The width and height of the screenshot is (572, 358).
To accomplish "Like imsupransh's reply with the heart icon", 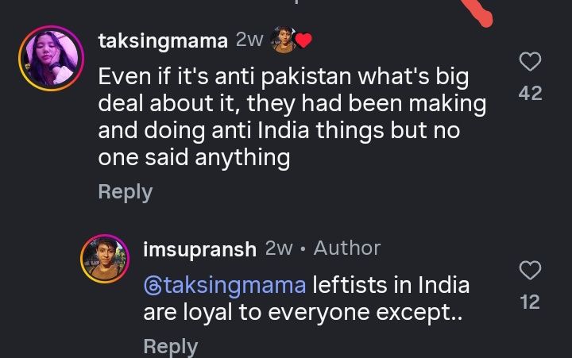I will [x=530, y=271].
